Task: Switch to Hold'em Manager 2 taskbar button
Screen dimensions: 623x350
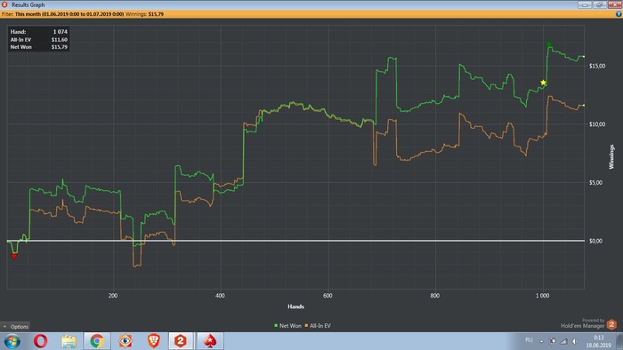Action: click(x=181, y=341)
